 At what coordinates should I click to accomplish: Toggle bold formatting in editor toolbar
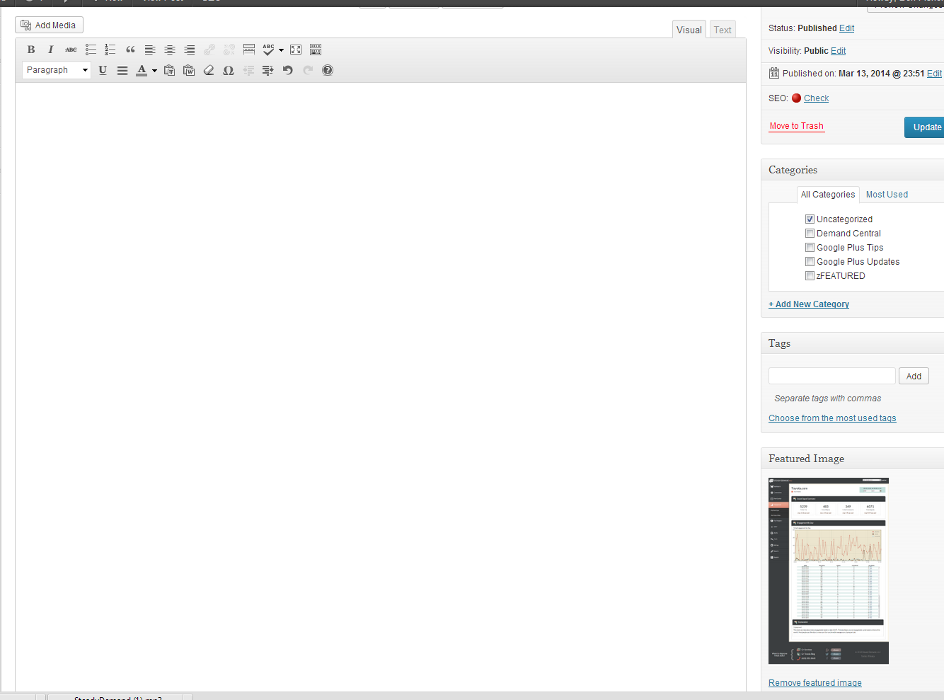click(x=31, y=50)
